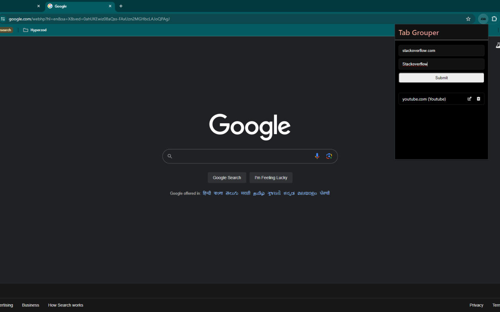Image resolution: width=500 pixels, height=312 pixels.
Task: Switch Google to ਪੰਜਾਬੀ language
Action: [325, 193]
